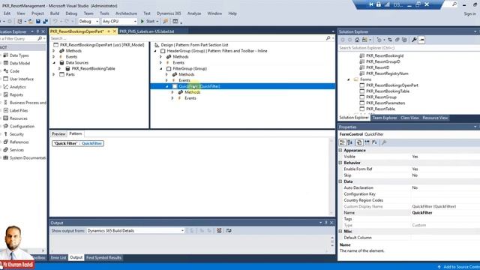The width and height of the screenshot is (480, 270).
Task: Switch to PKR_FMS_Labels.en-US.label.txt tab
Action: pyautogui.click(x=147, y=31)
